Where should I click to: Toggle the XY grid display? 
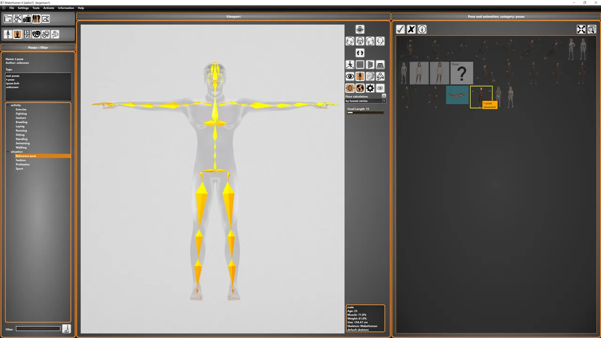(360, 64)
